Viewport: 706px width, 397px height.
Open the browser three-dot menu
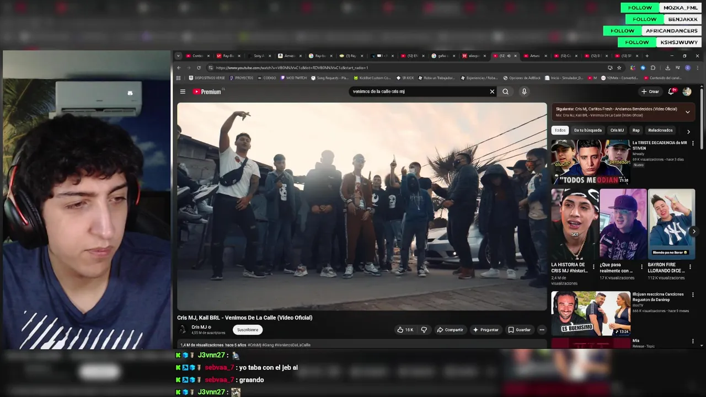[x=697, y=68]
